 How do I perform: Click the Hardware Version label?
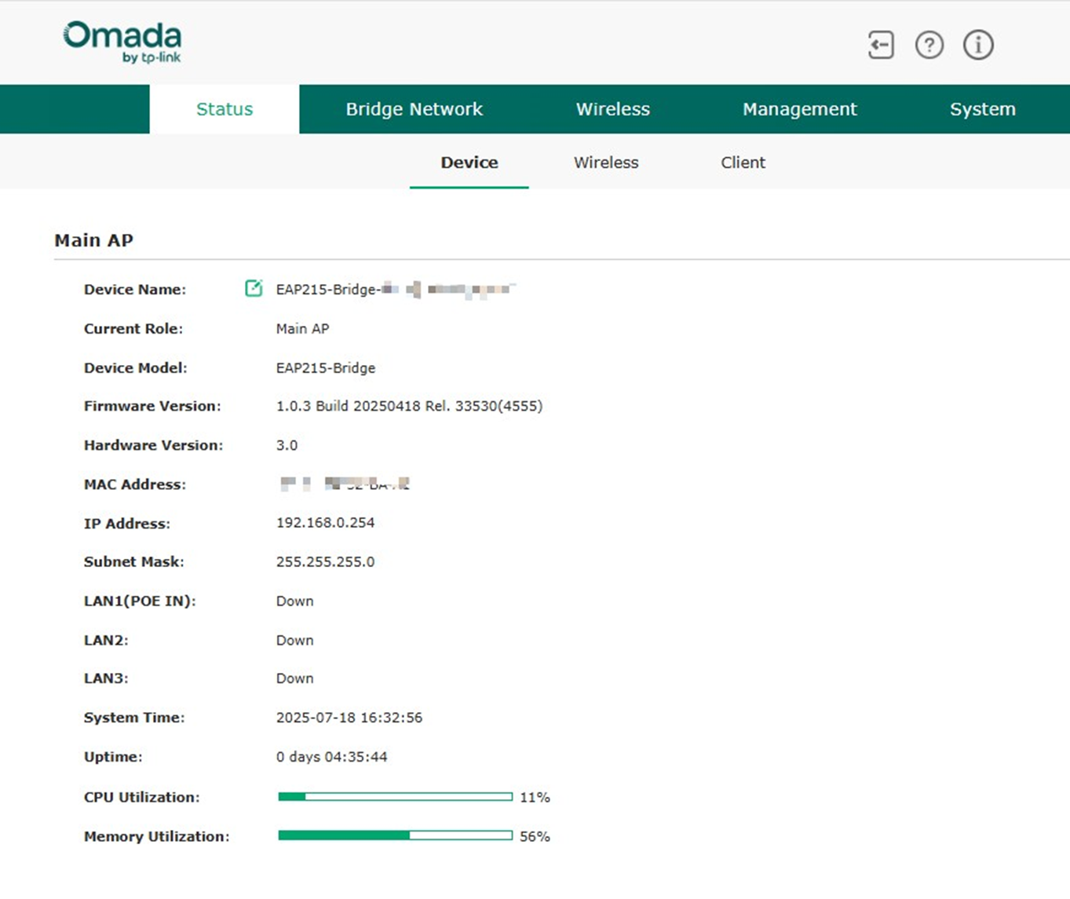click(153, 445)
